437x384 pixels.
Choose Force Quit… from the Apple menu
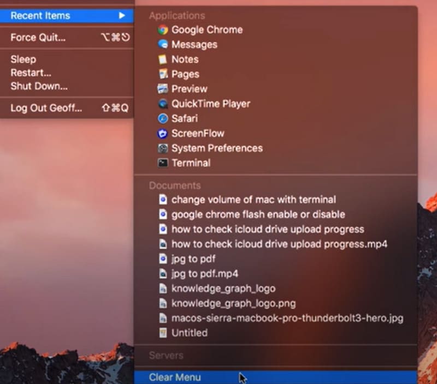pyautogui.click(x=67, y=37)
